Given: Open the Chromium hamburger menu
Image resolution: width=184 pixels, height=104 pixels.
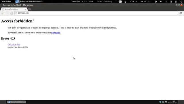Looking at the screenshot, I should (181, 13).
